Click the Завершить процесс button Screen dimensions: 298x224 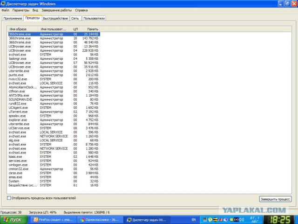275,199
